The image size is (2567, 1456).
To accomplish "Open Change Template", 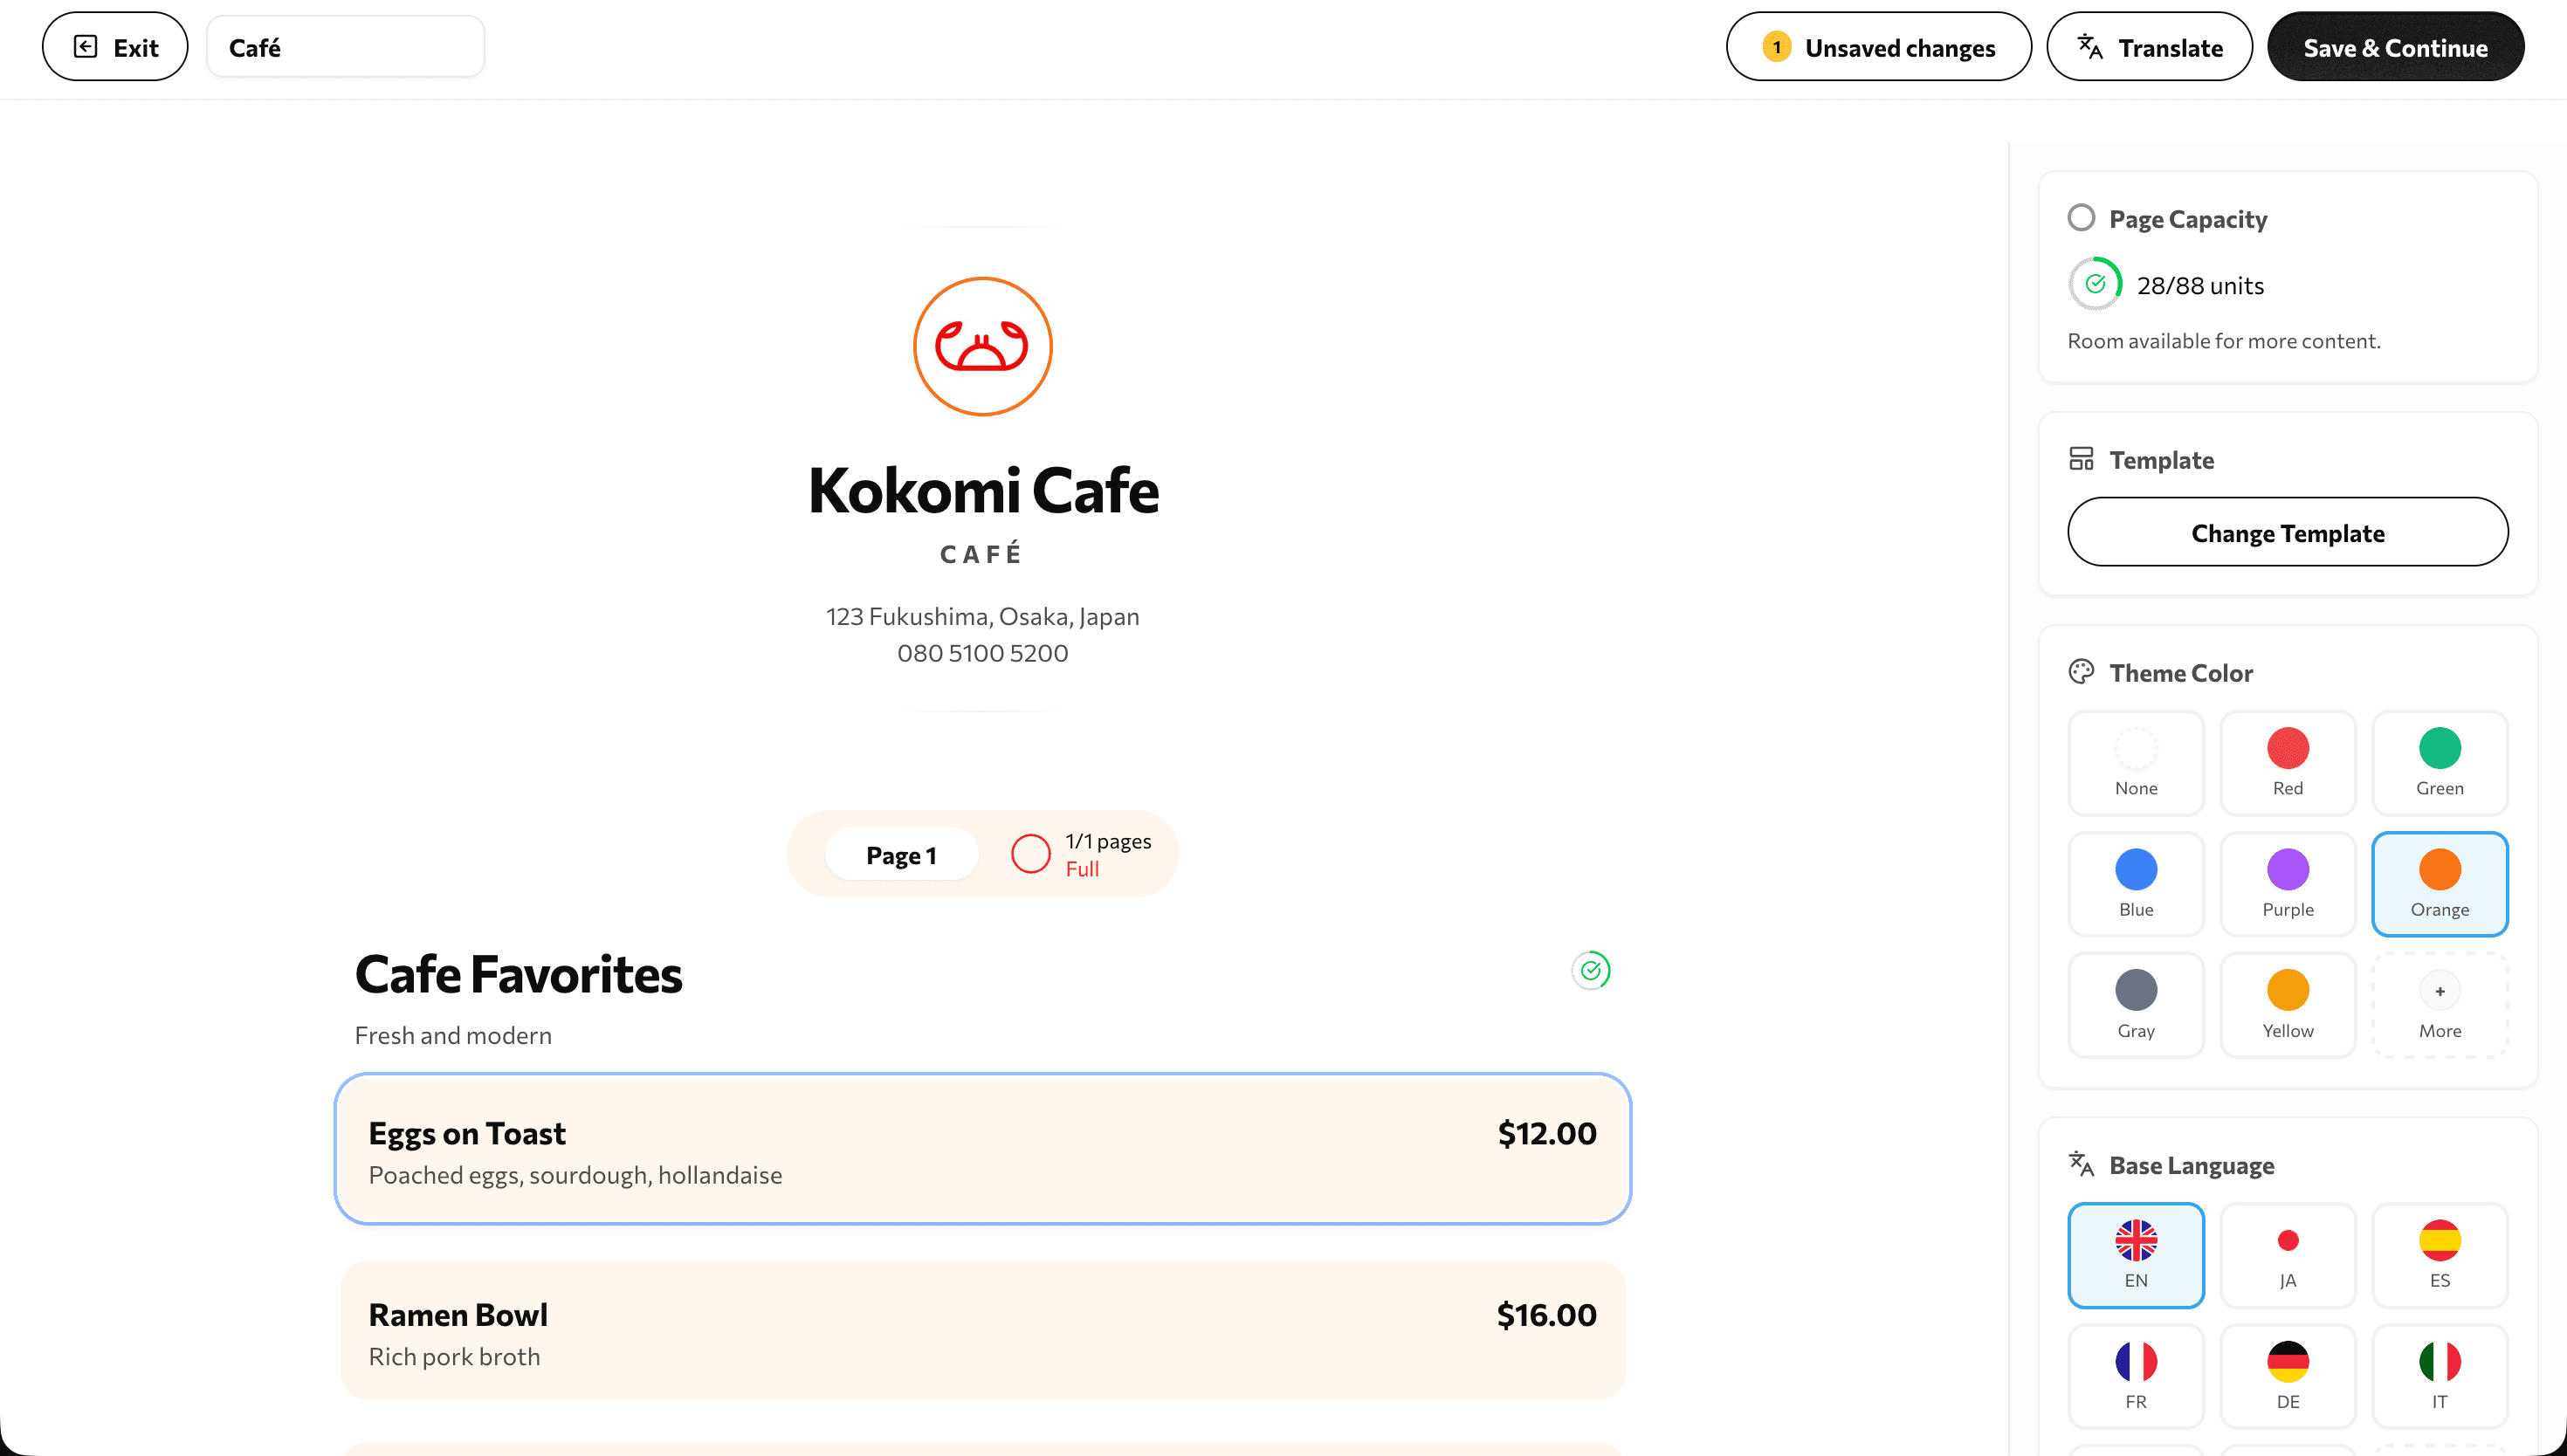I will click(x=2287, y=532).
